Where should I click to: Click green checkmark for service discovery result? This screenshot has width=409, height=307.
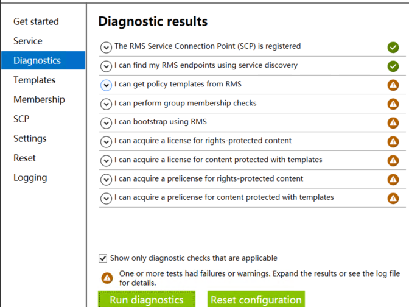tap(393, 66)
